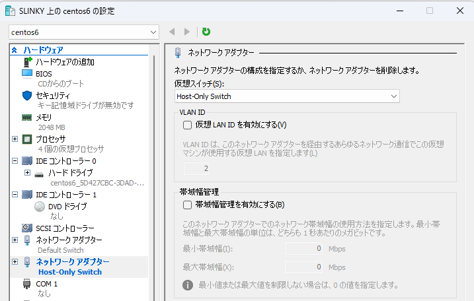
Task: Click the 'centos6_5D427CBC-3DAD-...' disk name
Action: point(97,183)
